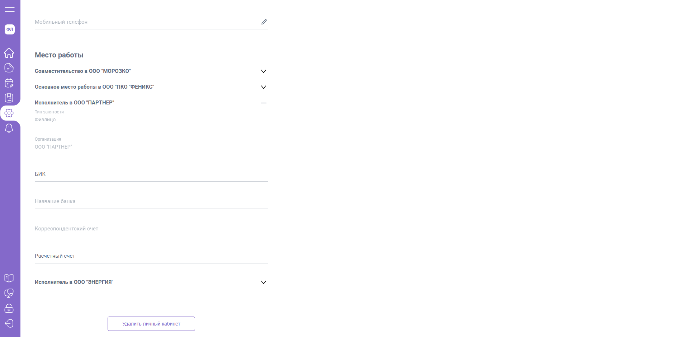Screen dimensions: 681x337
Task: Open the hamburger menu in the sidebar
Action: coord(10,10)
